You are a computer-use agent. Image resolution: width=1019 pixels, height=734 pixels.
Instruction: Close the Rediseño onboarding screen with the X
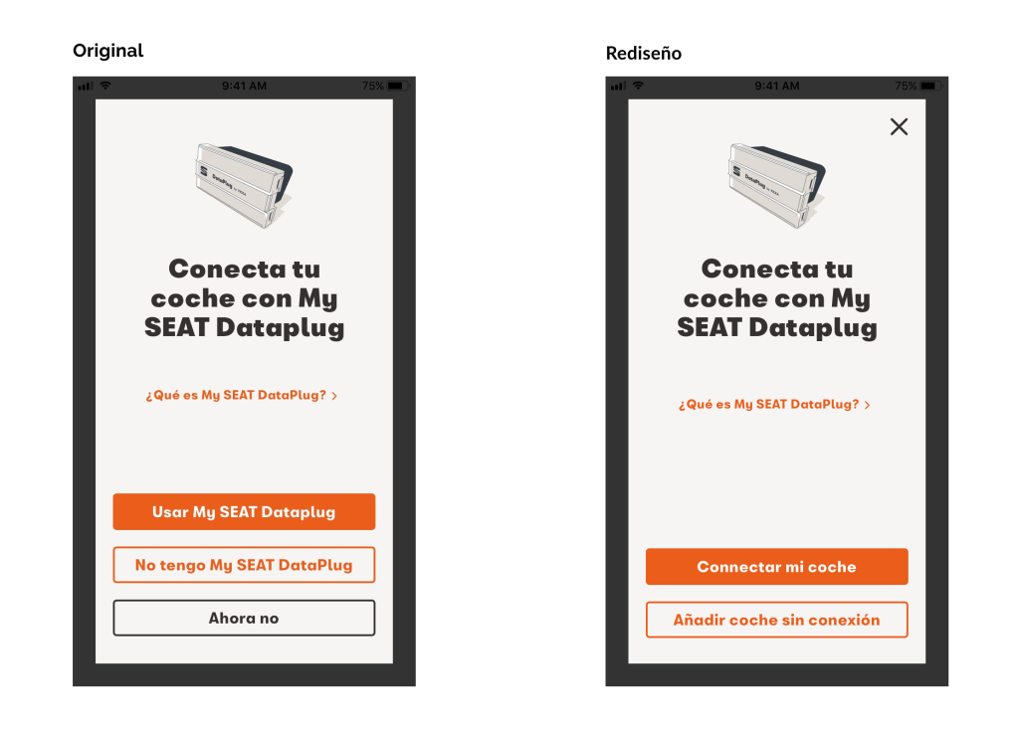tap(899, 126)
